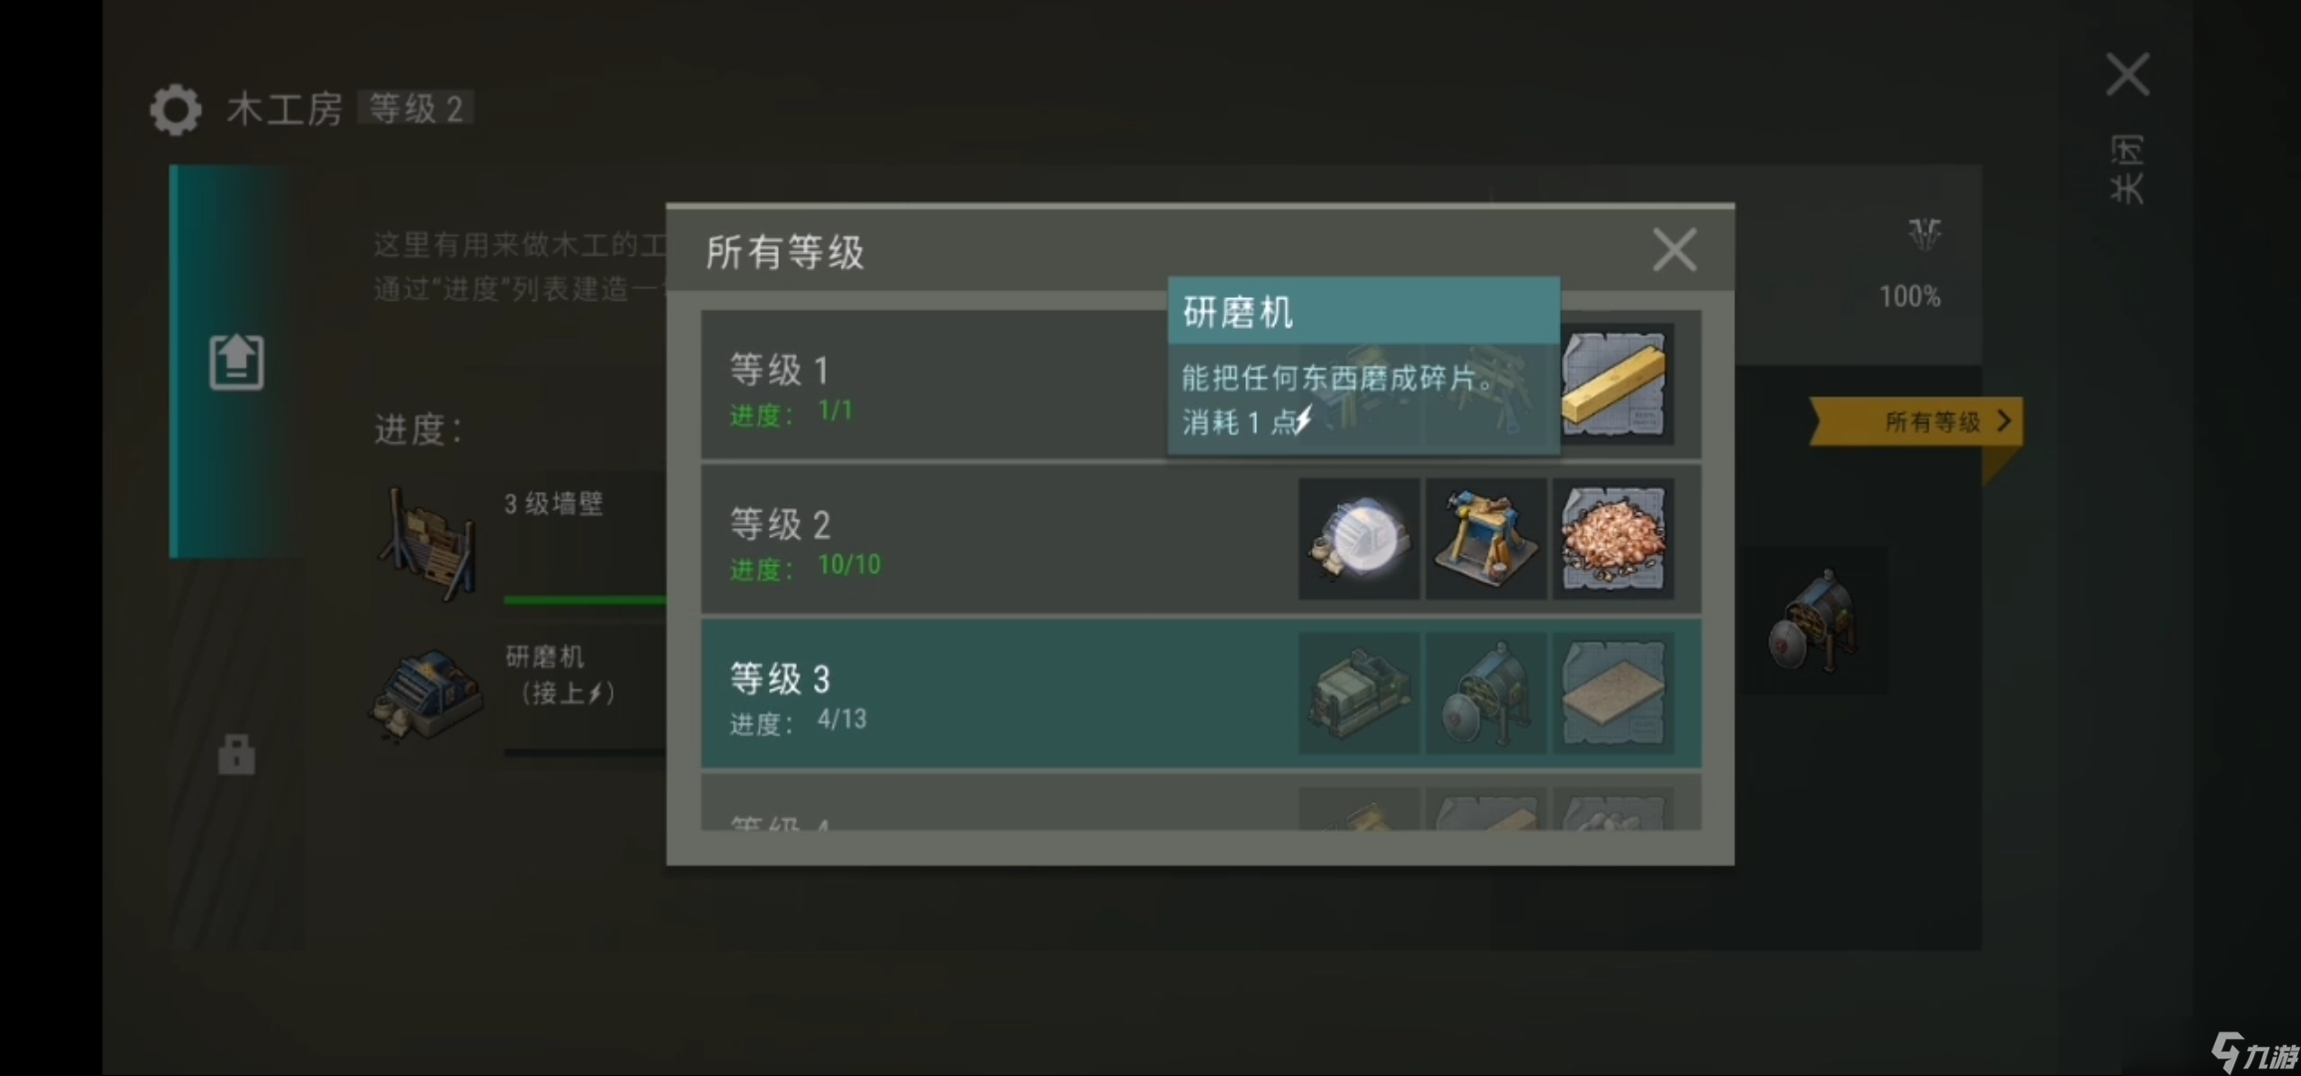
Task: Select the wood chips pile icon in Level 2
Action: coord(1613,539)
